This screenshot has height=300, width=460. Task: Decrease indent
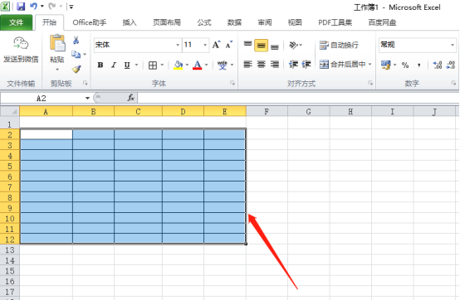click(293, 64)
